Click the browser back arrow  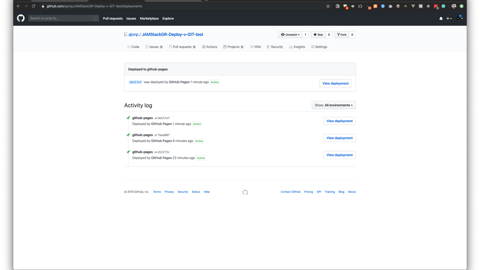18,6
